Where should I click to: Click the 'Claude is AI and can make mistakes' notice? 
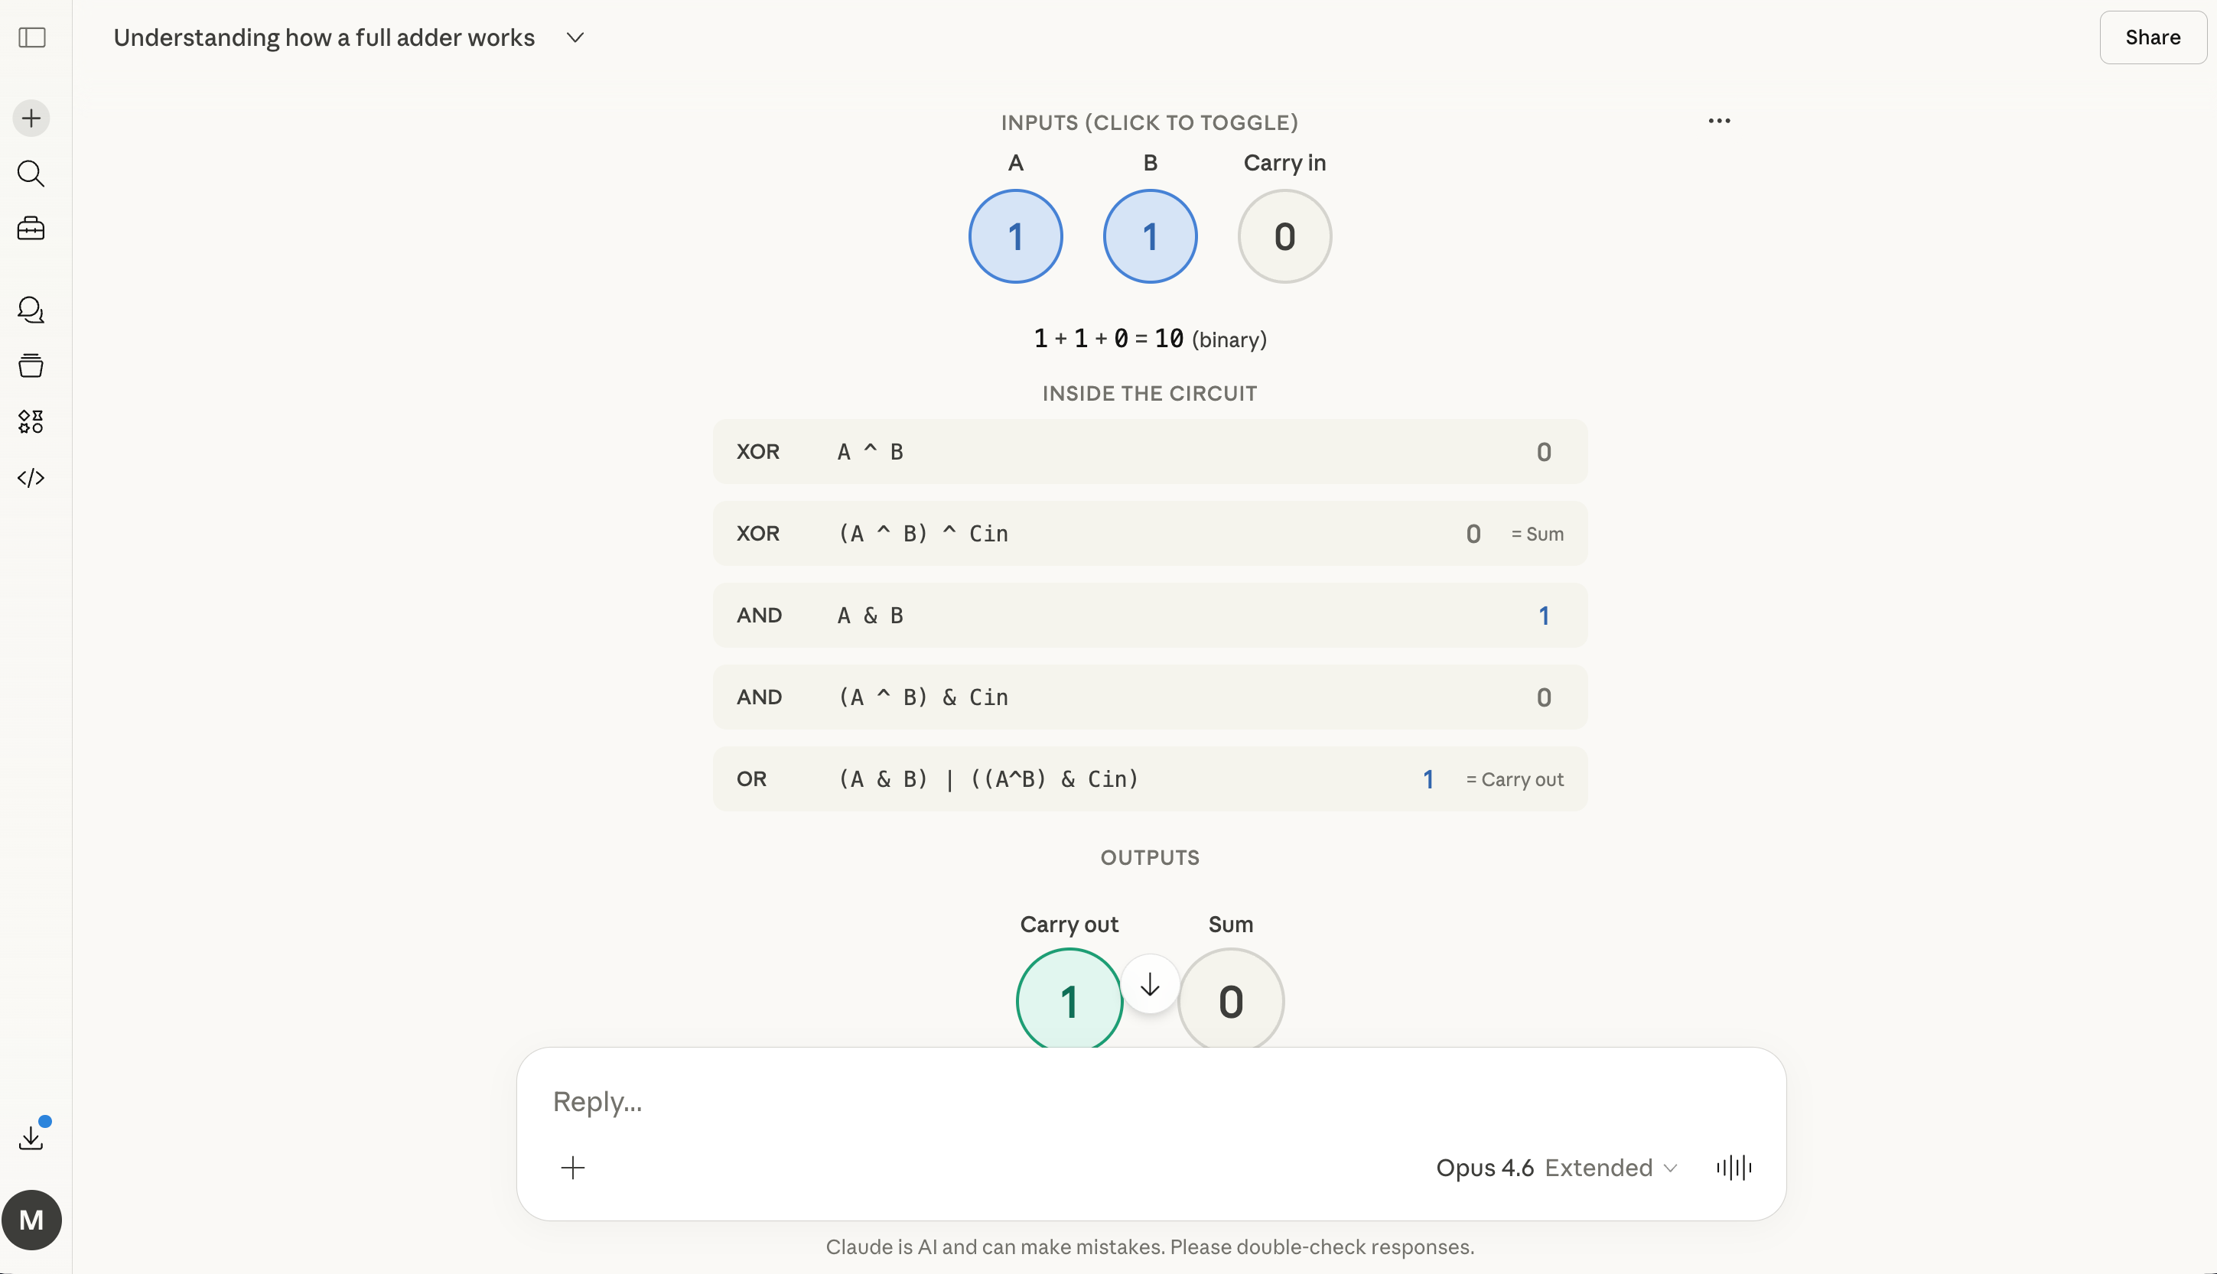coord(1150,1247)
